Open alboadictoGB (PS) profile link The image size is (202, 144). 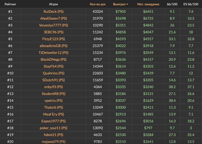coord(53,46)
